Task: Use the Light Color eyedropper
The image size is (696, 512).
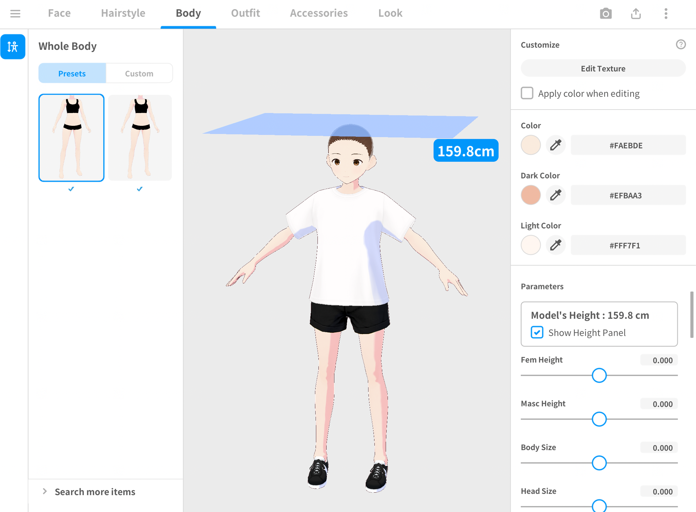Action: (555, 245)
